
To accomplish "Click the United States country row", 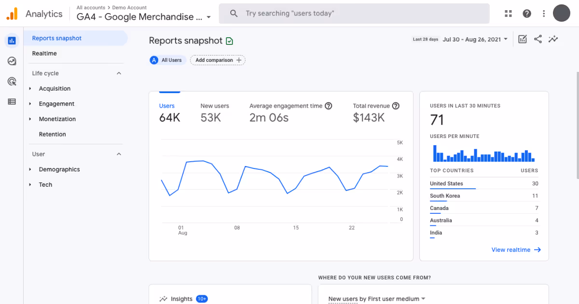I will coord(484,184).
